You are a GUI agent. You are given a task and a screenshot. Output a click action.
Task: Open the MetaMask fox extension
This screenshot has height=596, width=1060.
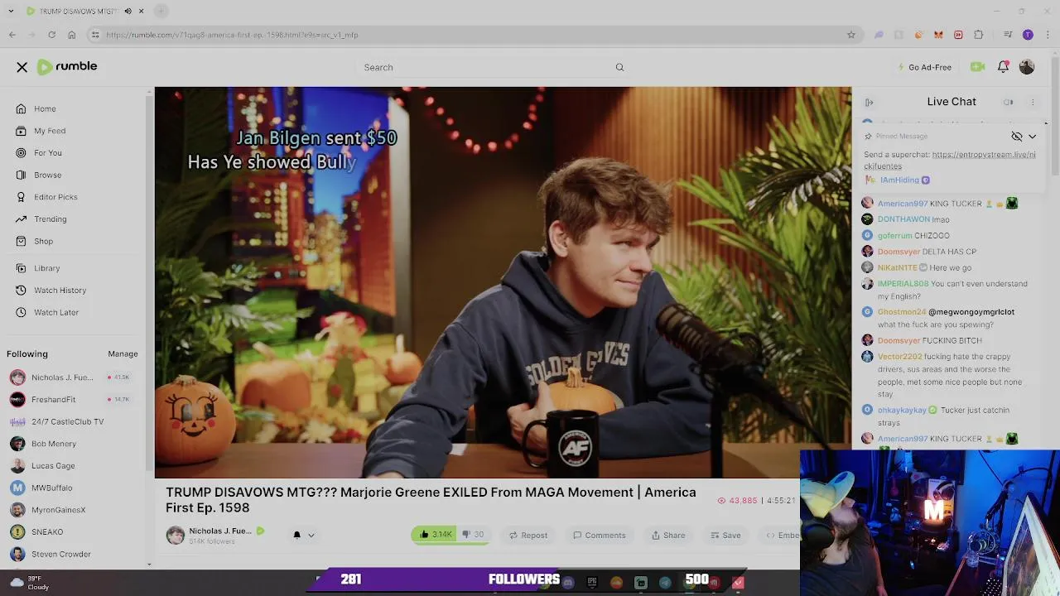(938, 35)
